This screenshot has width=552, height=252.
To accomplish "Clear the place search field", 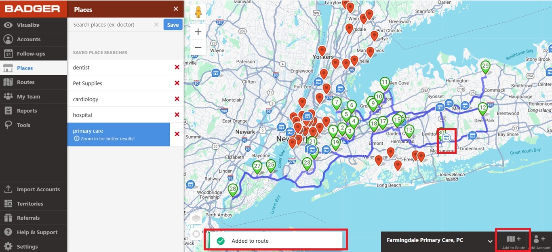I will click(156, 25).
